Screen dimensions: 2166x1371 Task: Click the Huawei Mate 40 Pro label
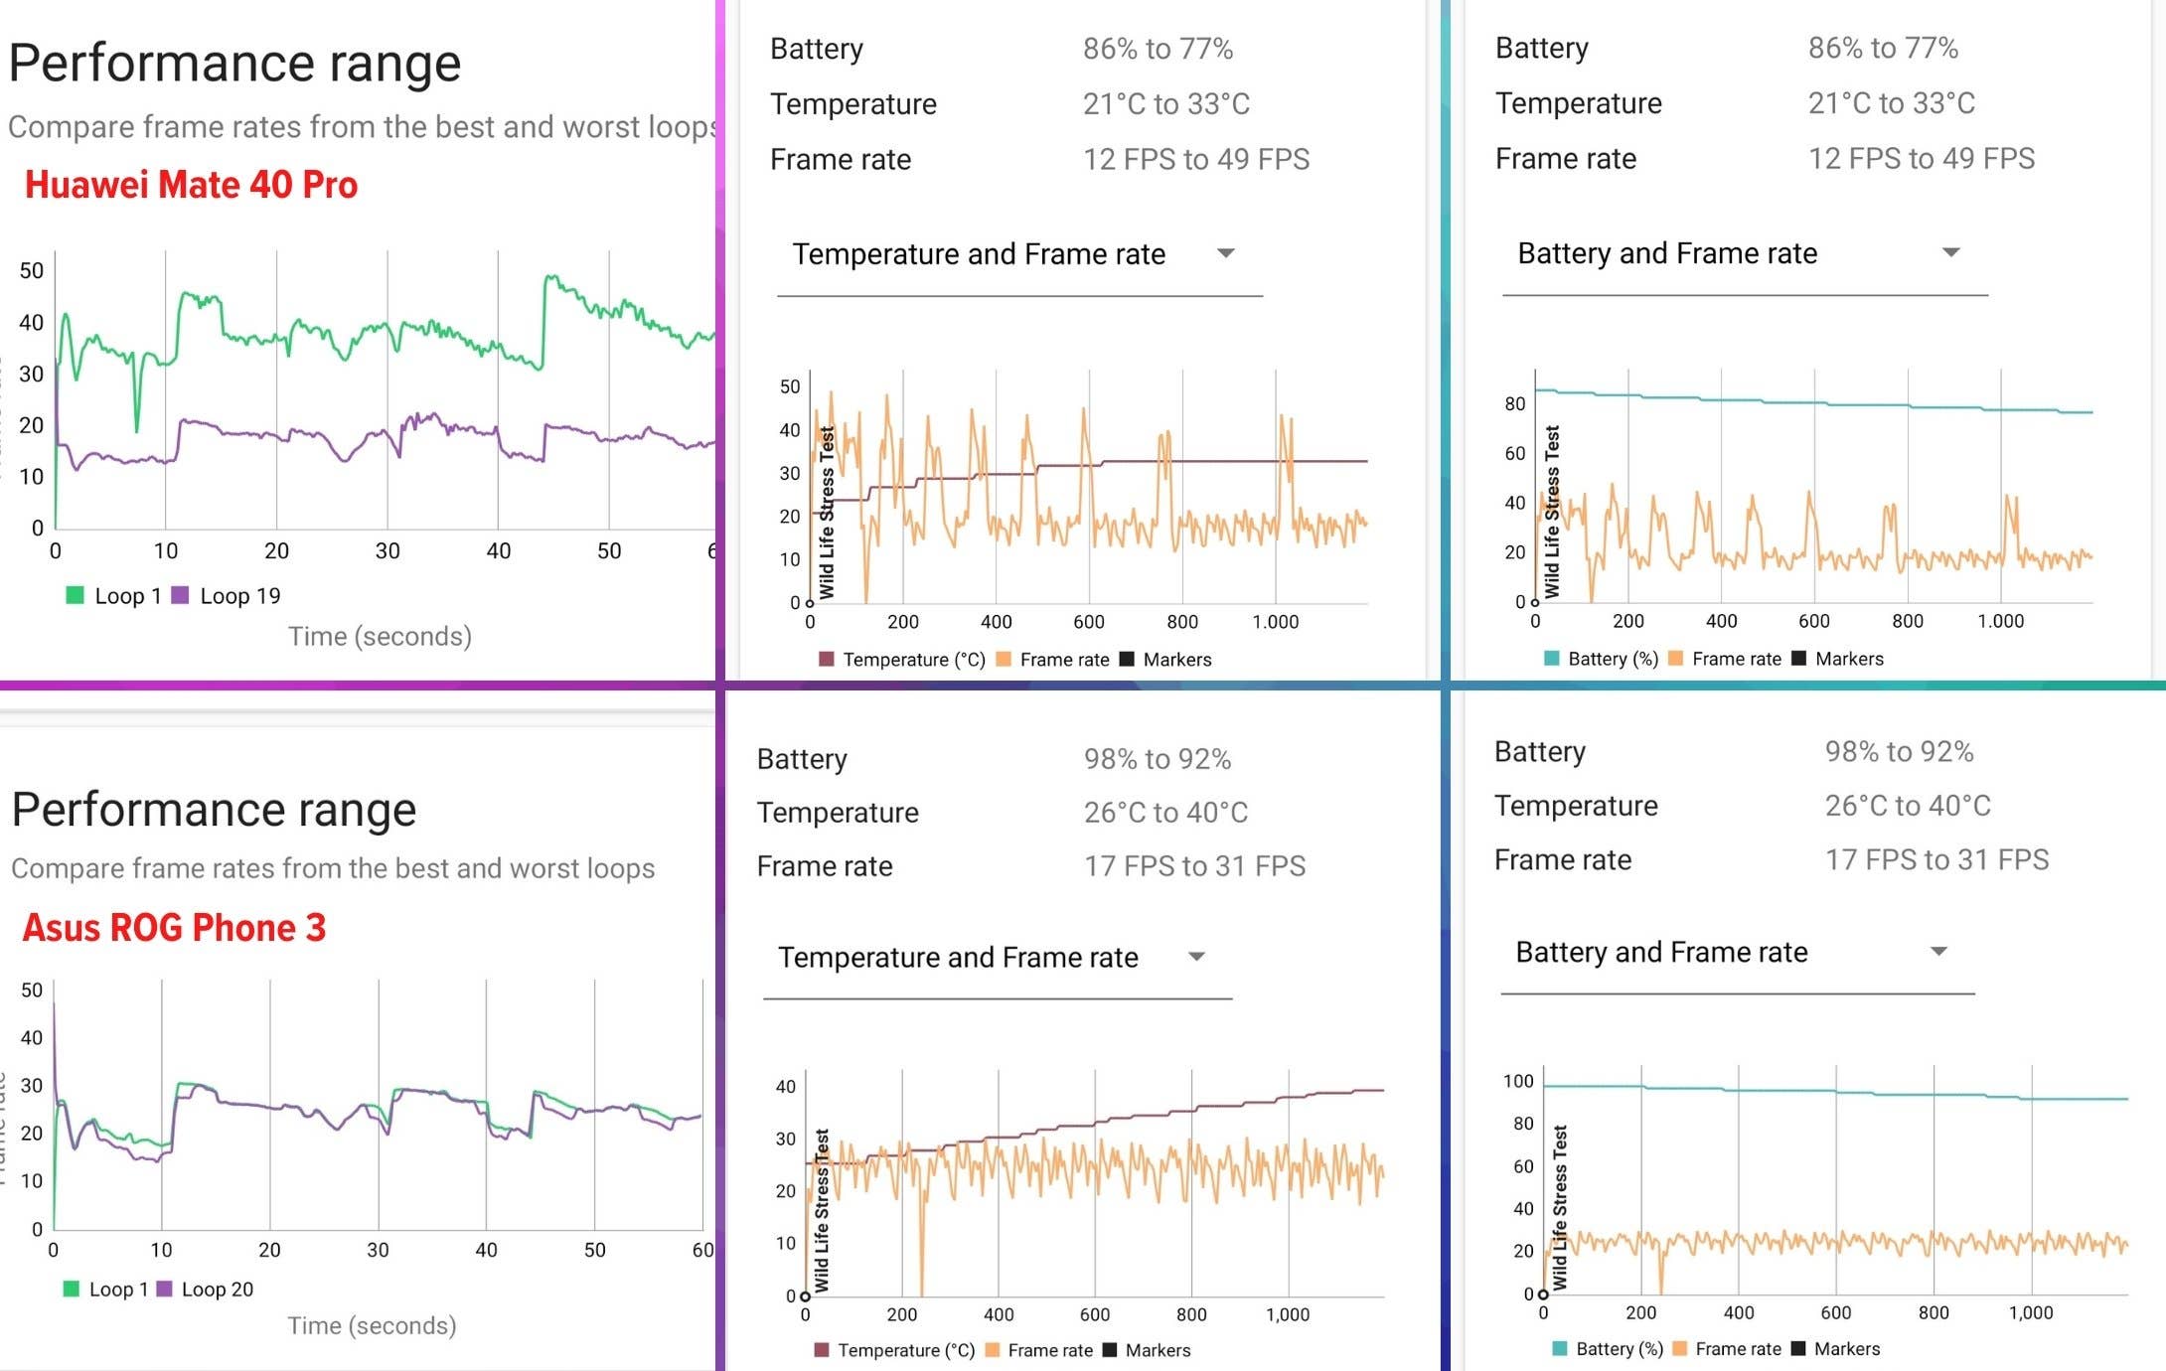coord(192,183)
